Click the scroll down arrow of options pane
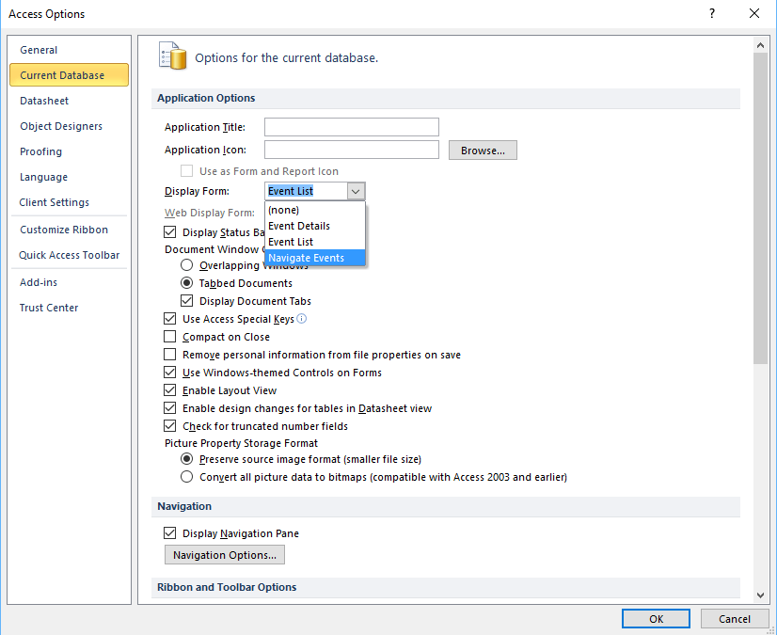 click(761, 594)
